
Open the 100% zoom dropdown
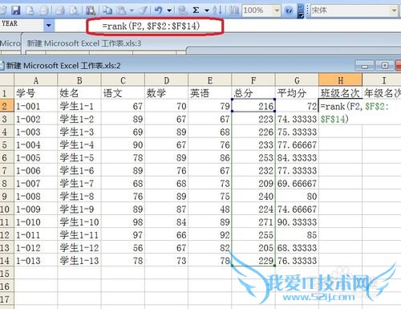(277, 10)
